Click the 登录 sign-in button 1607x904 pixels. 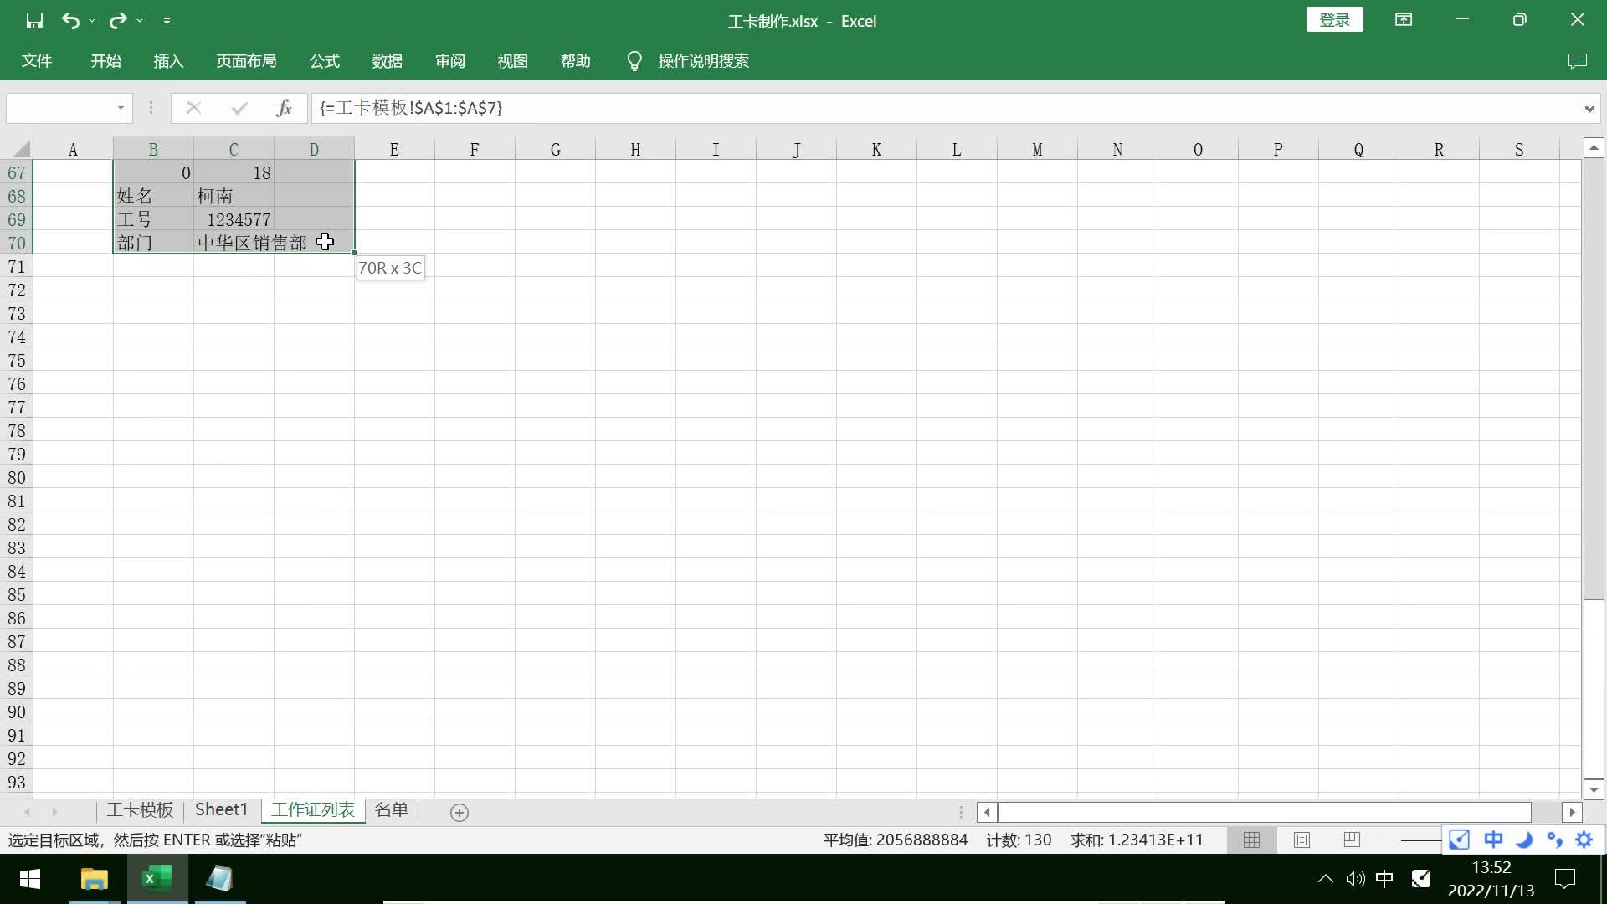[1334, 20]
